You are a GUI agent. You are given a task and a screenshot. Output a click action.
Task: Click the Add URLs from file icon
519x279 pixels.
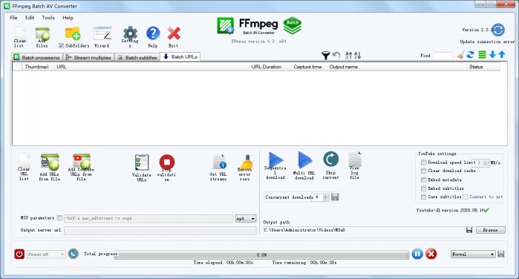(50, 163)
